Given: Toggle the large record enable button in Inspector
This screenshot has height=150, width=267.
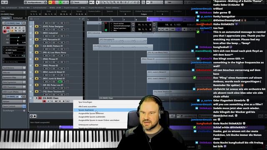Looking at the screenshot, I should pyautogui.click(x=5, y=31).
